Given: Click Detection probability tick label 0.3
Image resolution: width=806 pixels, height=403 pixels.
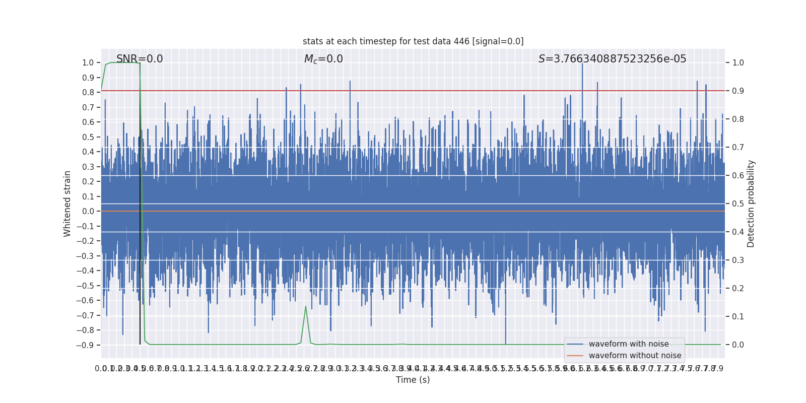Looking at the screenshot, I should click(x=738, y=260).
